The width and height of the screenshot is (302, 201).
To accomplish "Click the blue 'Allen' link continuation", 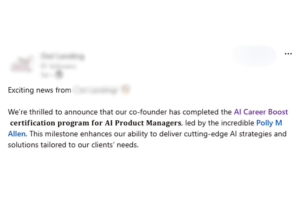I will (17, 134).
